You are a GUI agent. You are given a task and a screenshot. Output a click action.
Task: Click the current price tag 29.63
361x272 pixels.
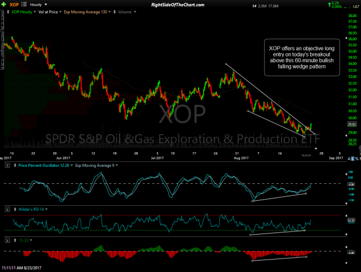coord(351,124)
